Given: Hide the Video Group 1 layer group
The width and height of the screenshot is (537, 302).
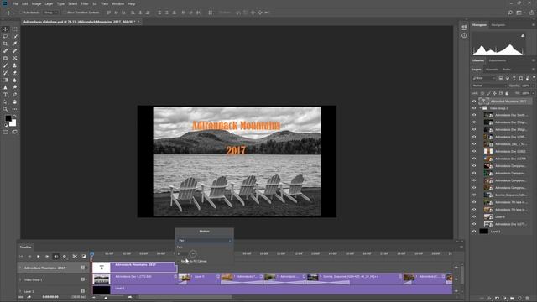Looking at the screenshot, I should click(x=474, y=108).
